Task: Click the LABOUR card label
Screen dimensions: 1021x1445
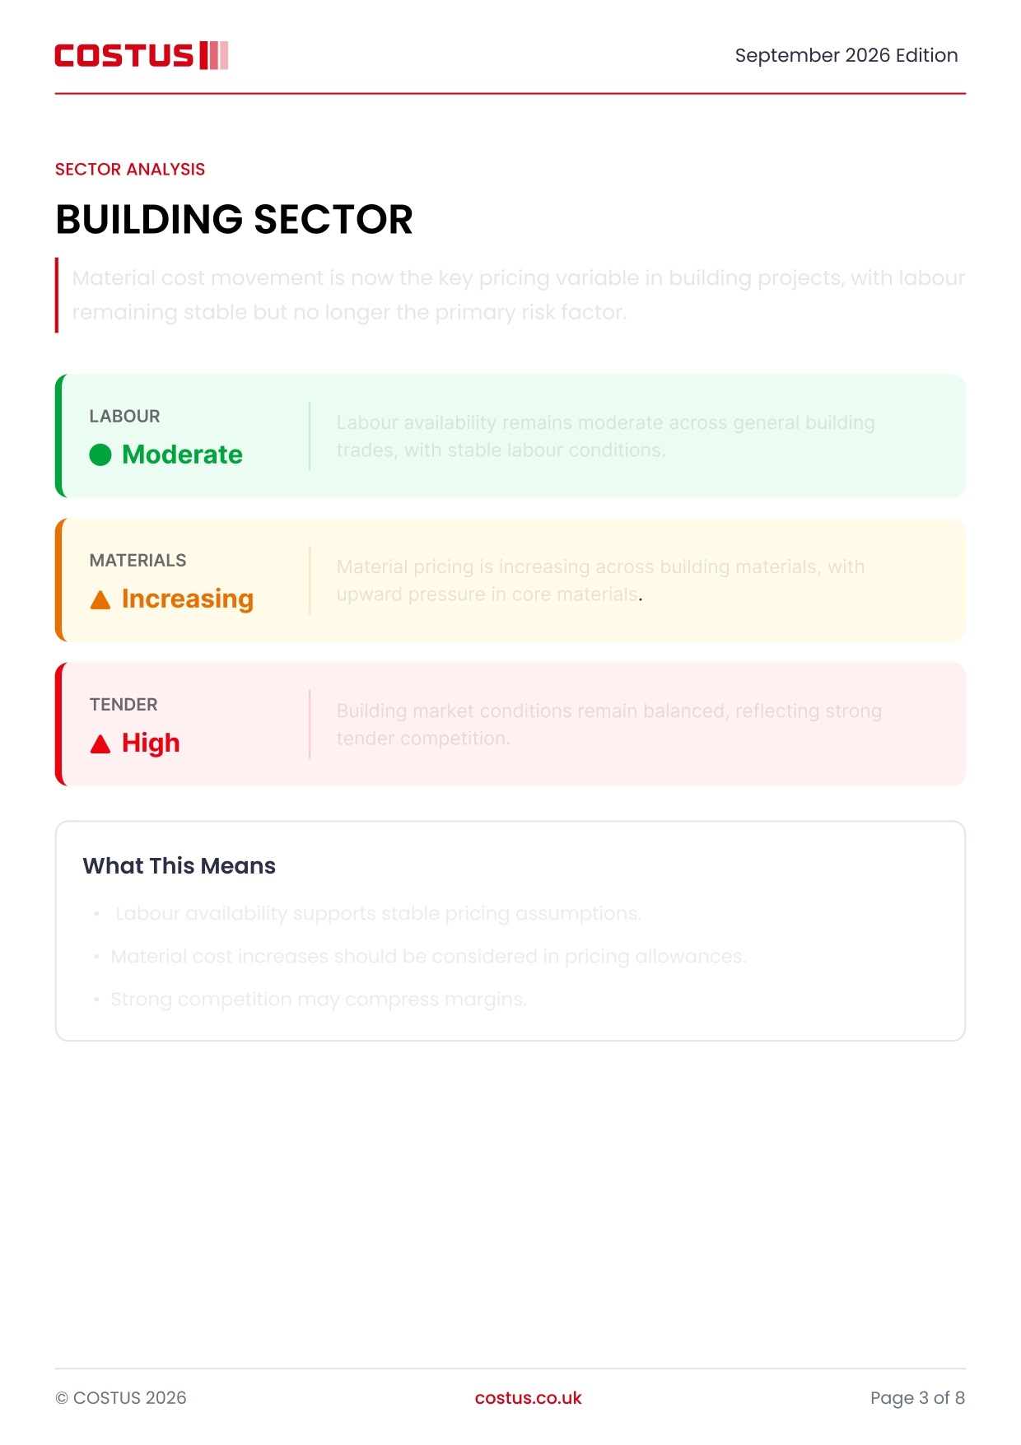Action: 125,416
